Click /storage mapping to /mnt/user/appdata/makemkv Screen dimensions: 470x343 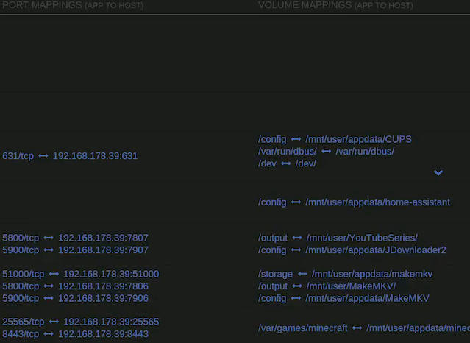[345, 274]
